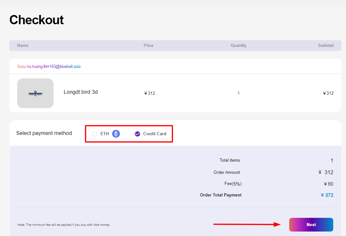
Task: Click the Order Amount value ¥312
Action: pyautogui.click(x=326, y=172)
